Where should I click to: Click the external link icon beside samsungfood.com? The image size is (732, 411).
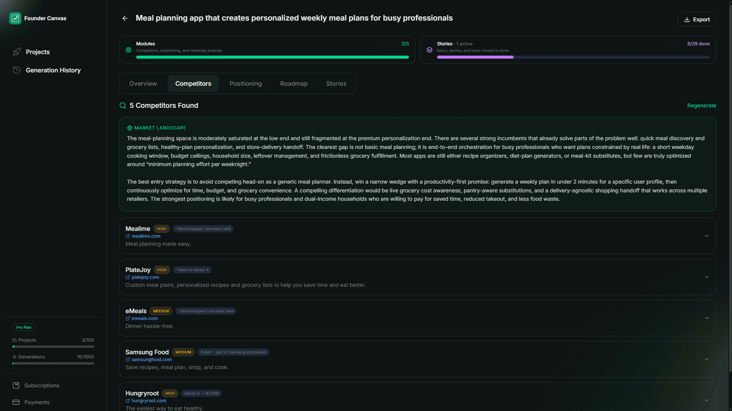pos(127,360)
